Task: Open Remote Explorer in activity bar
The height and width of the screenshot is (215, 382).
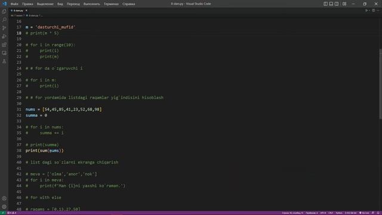Action: pyautogui.click(x=4, y=53)
